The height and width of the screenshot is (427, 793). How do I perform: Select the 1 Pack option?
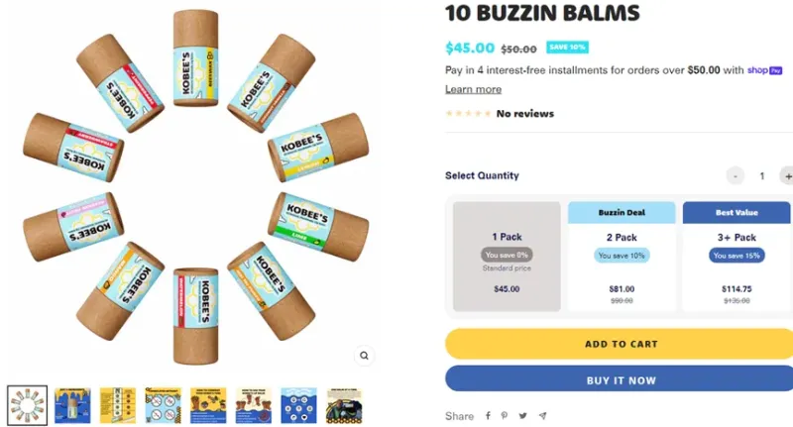[x=507, y=257]
